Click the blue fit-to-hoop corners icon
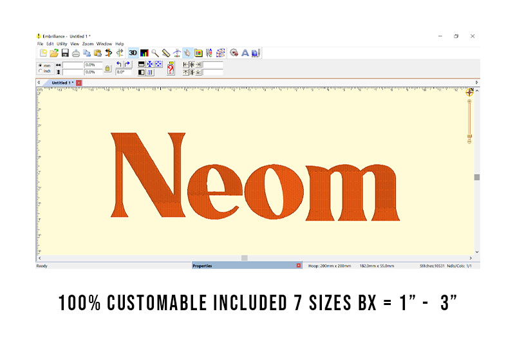 [158, 64]
